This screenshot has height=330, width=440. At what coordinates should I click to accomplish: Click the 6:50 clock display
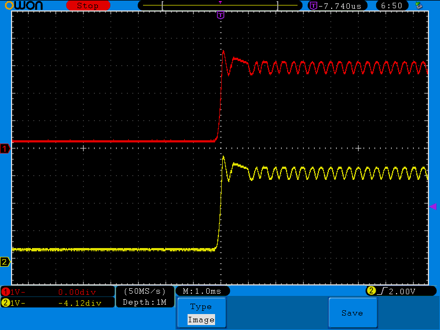392,5
